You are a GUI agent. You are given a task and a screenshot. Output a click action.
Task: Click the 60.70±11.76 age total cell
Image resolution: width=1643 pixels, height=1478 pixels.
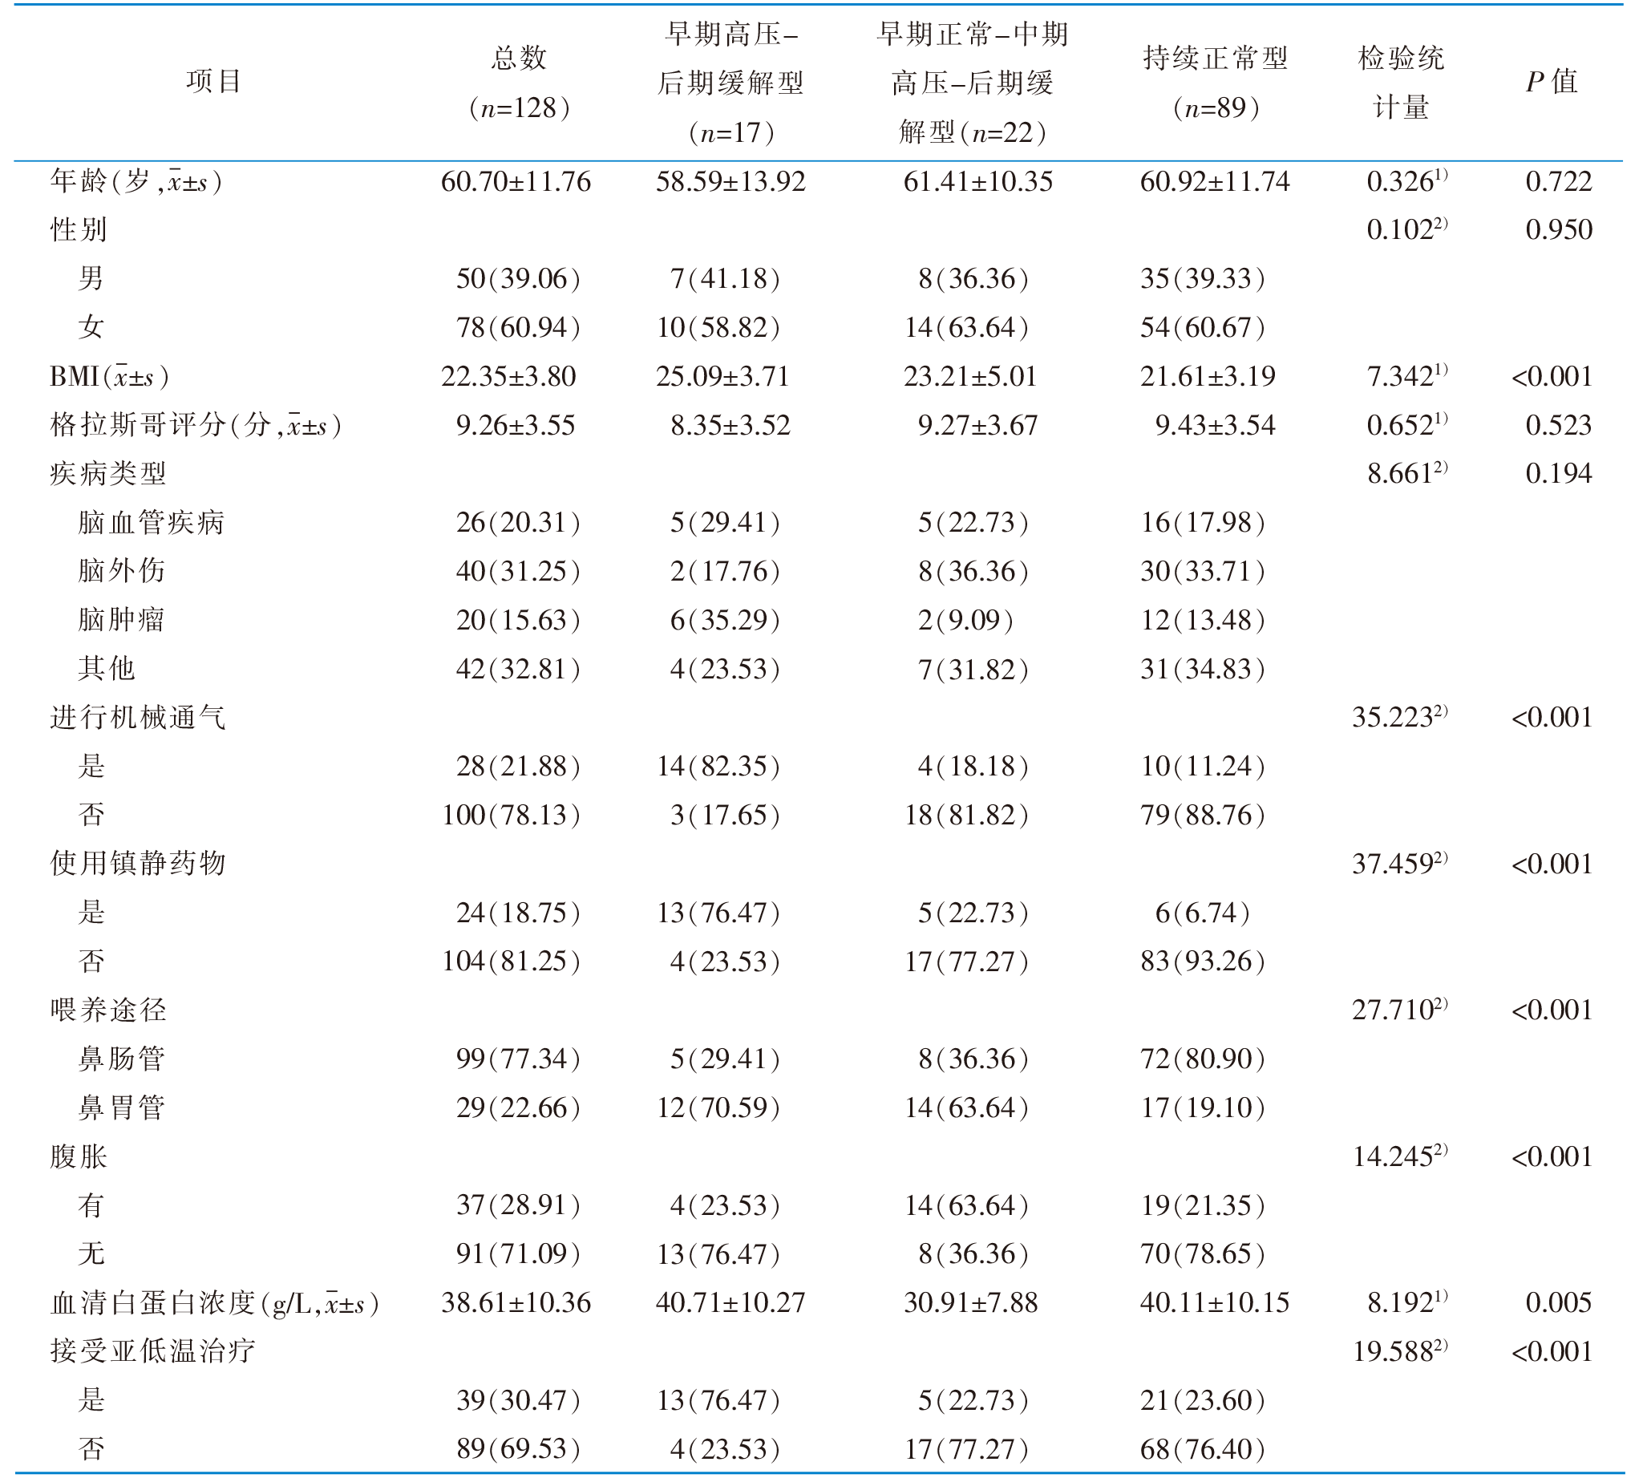(516, 181)
